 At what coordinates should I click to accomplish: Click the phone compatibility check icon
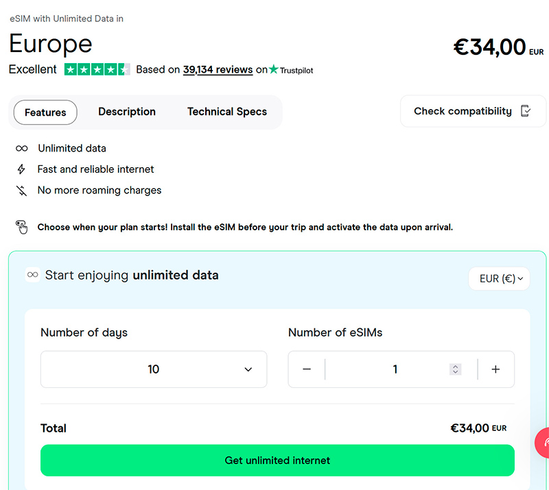point(526,111)
